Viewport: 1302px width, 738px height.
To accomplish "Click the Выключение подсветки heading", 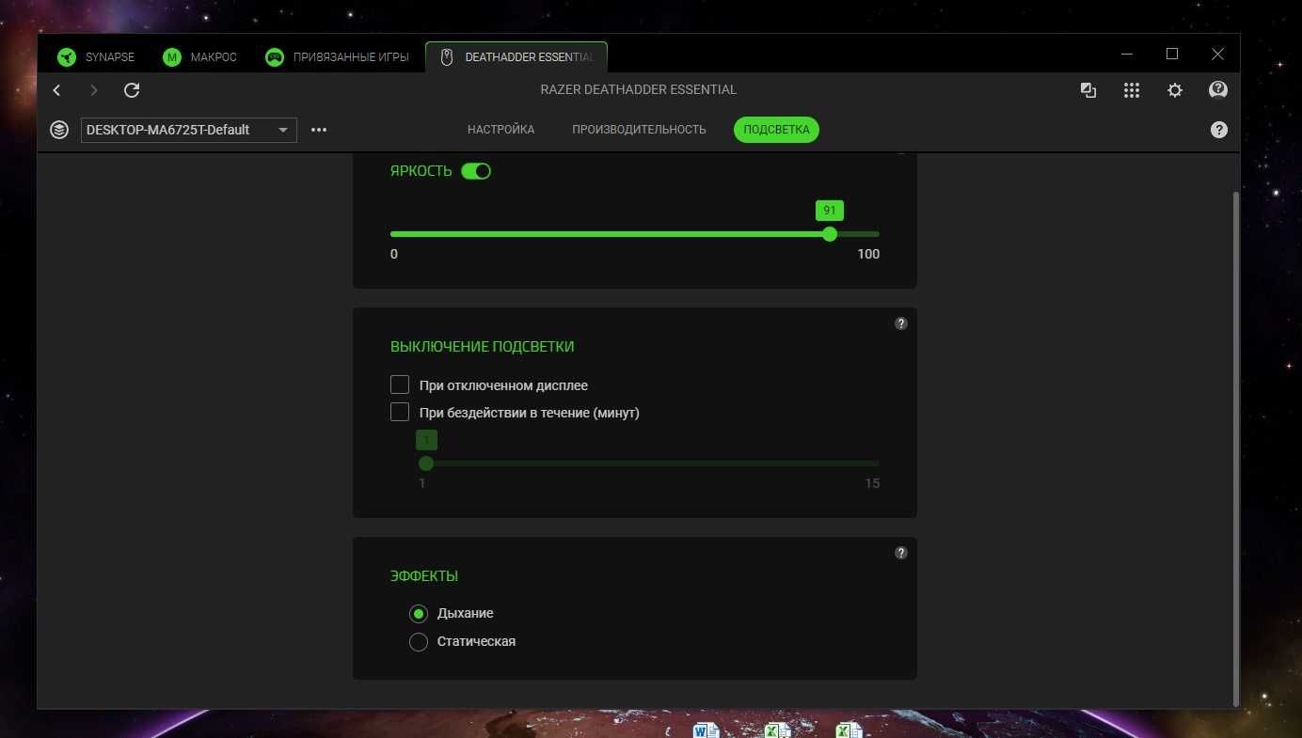I will [482, 347].
